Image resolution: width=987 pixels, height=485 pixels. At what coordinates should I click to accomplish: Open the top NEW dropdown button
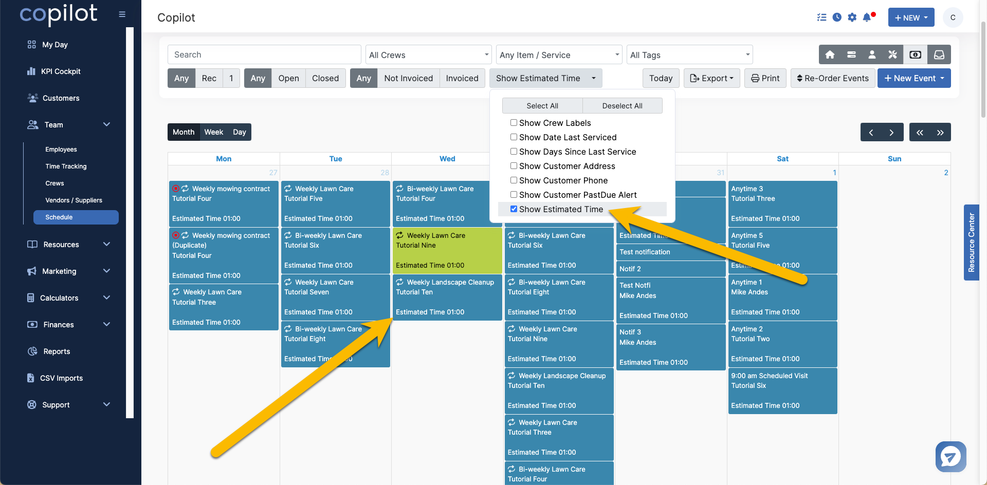point(911,17)
